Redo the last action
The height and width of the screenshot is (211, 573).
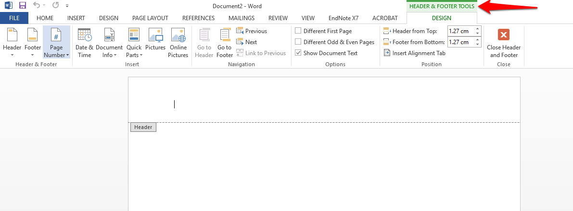(55, 5)
